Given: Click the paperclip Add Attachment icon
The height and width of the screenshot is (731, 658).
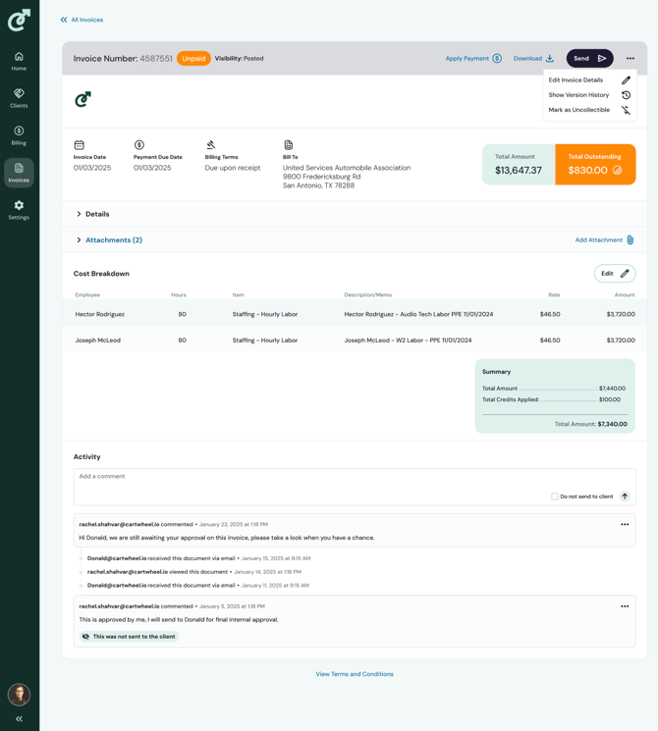Looking at the screenshot, I should (x=630, y=239).
